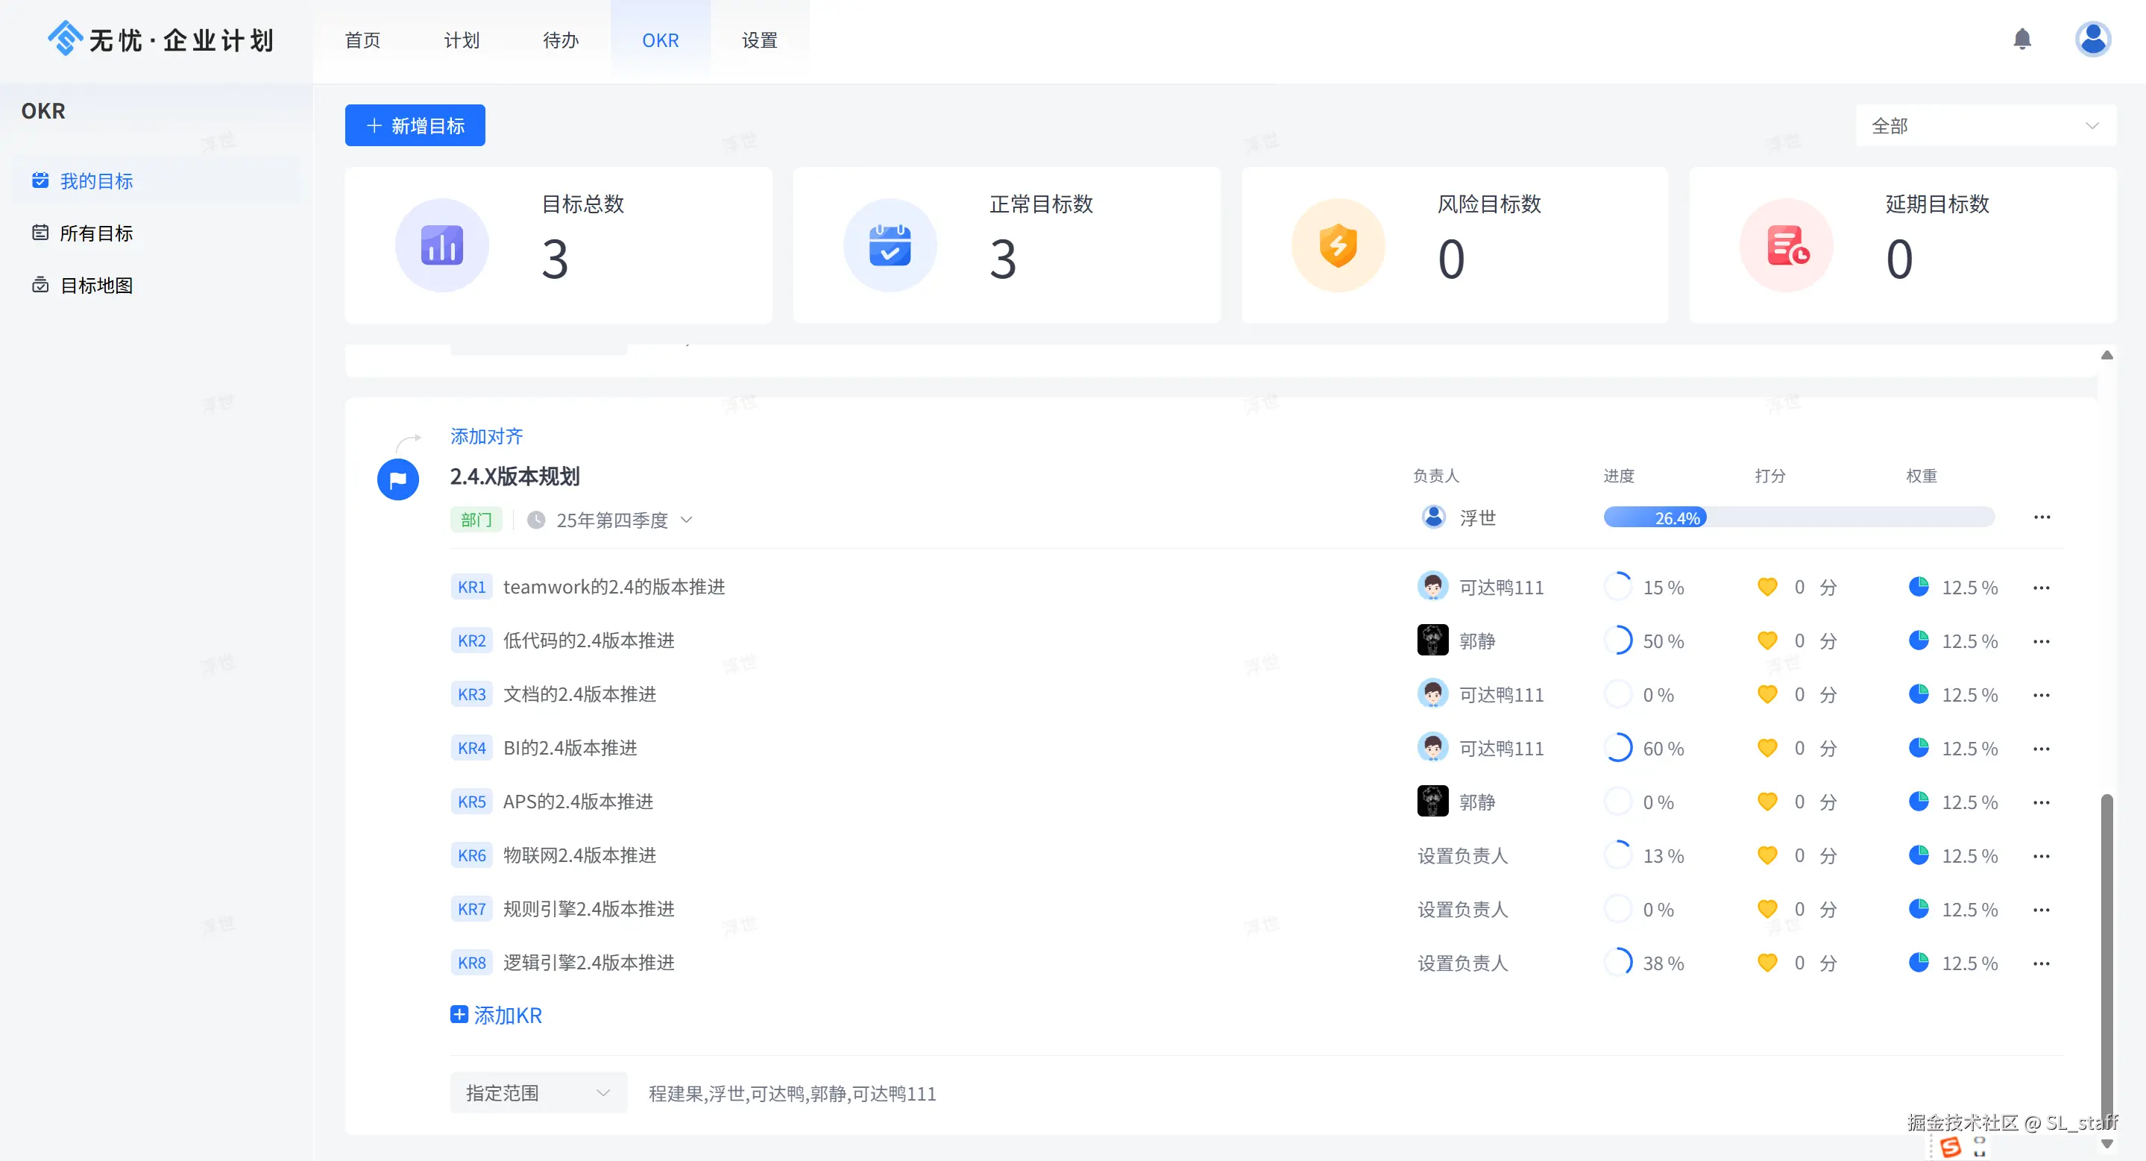This screenshot has height=1161, width=2146.
Task: Click the scrollbar up arrow
Action: [2106, 356]
